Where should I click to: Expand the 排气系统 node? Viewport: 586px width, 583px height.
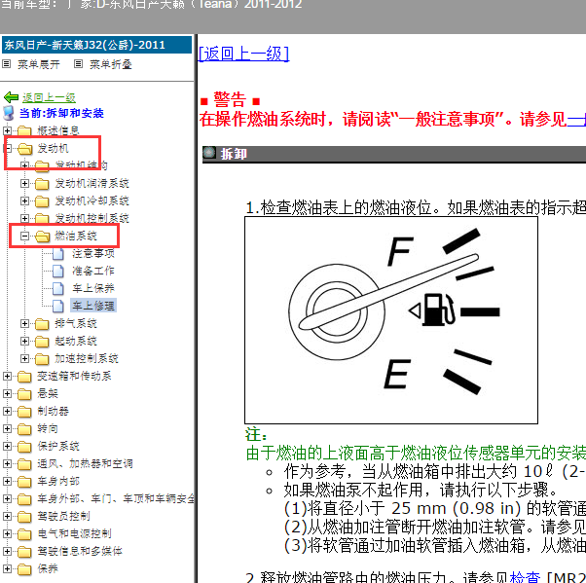(24, 323)
